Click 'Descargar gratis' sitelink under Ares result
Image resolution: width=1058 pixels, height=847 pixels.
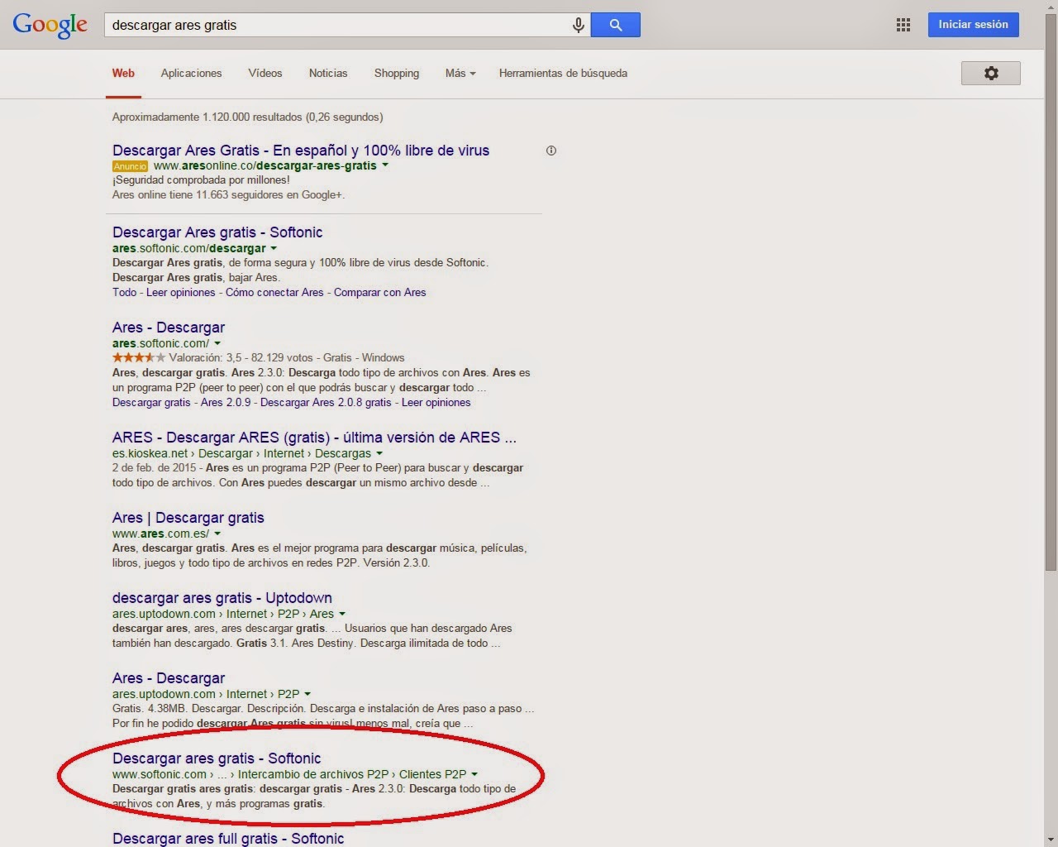pyautogui.click(x=151, y=403)
